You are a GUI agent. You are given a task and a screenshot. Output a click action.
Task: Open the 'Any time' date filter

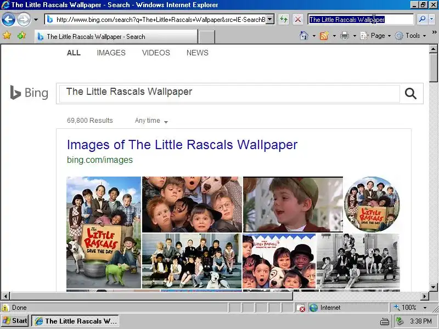tap(151, 121)
